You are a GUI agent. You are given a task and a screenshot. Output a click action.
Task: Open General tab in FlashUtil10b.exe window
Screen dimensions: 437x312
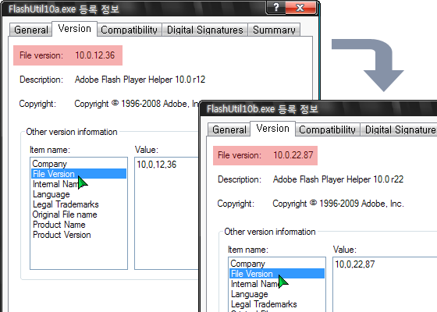click(229, 129)
